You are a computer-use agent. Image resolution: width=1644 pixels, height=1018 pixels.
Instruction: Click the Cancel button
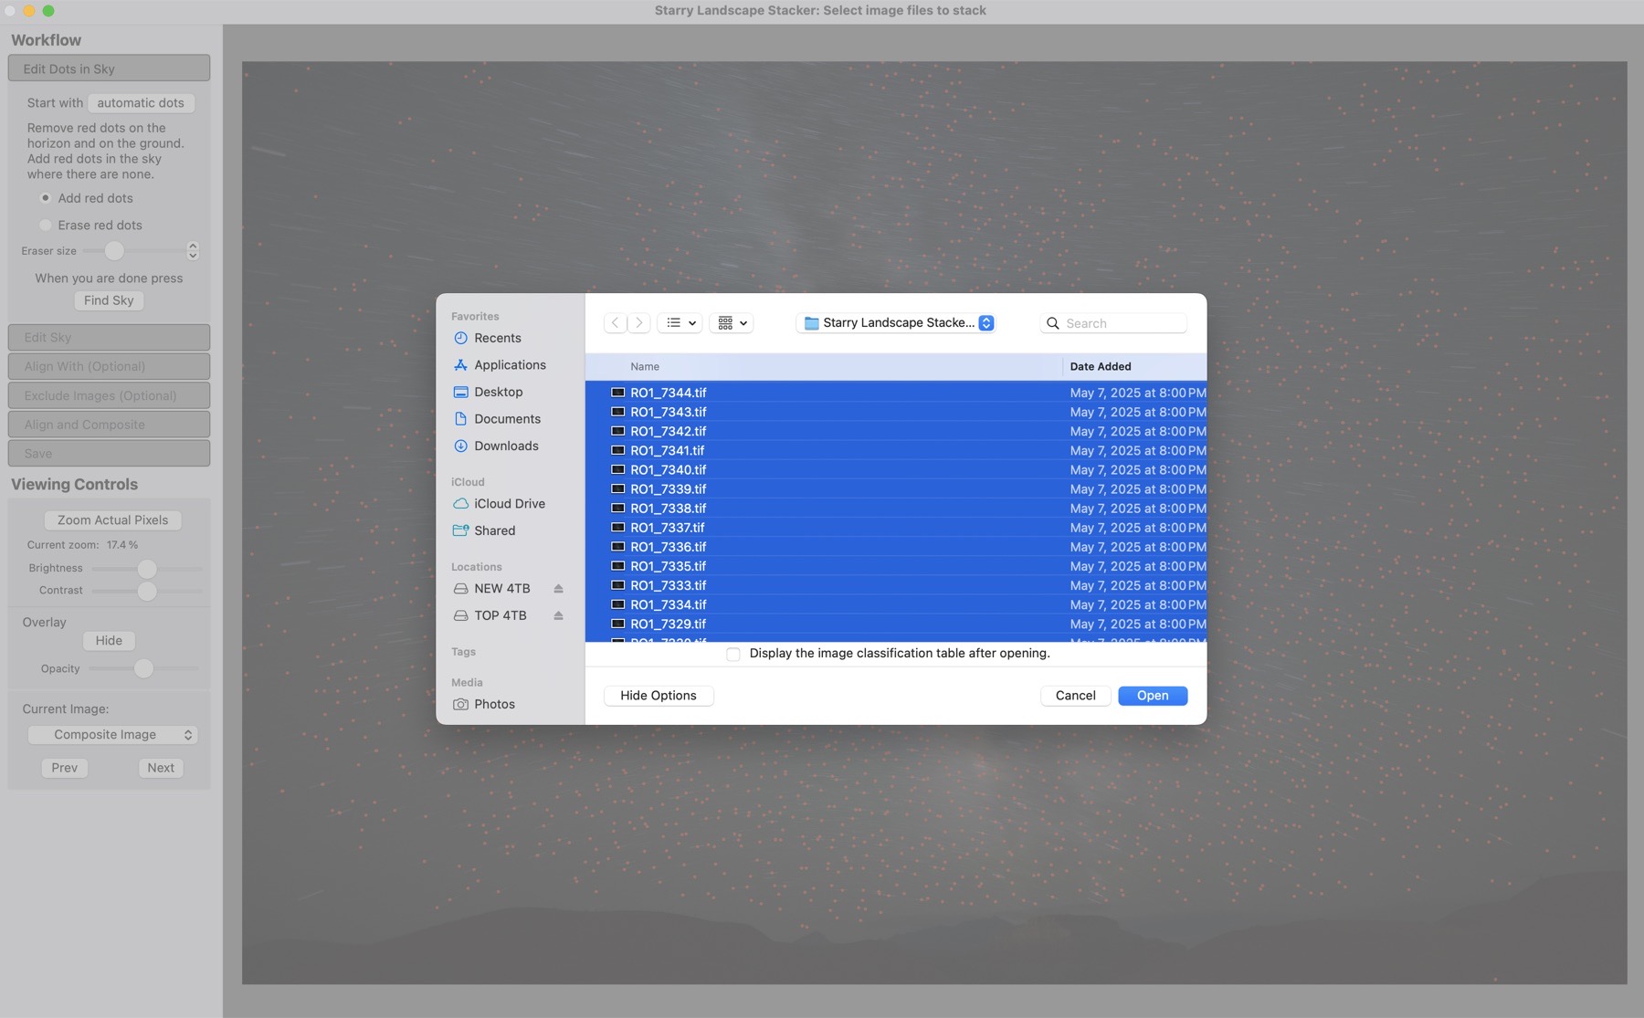(x=1075, y=696)
